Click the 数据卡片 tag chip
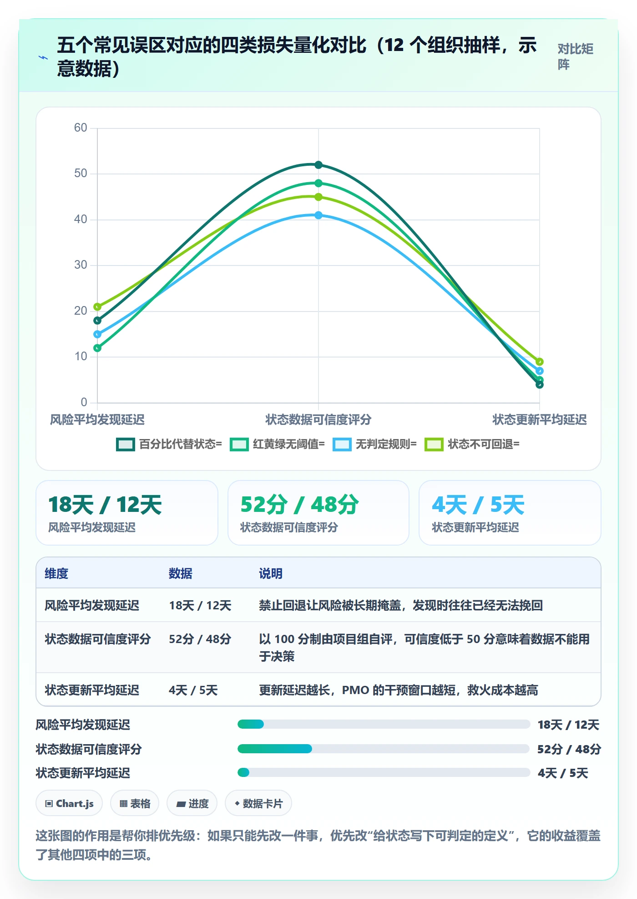The image size is (637, 899). [x=258, y=803]
